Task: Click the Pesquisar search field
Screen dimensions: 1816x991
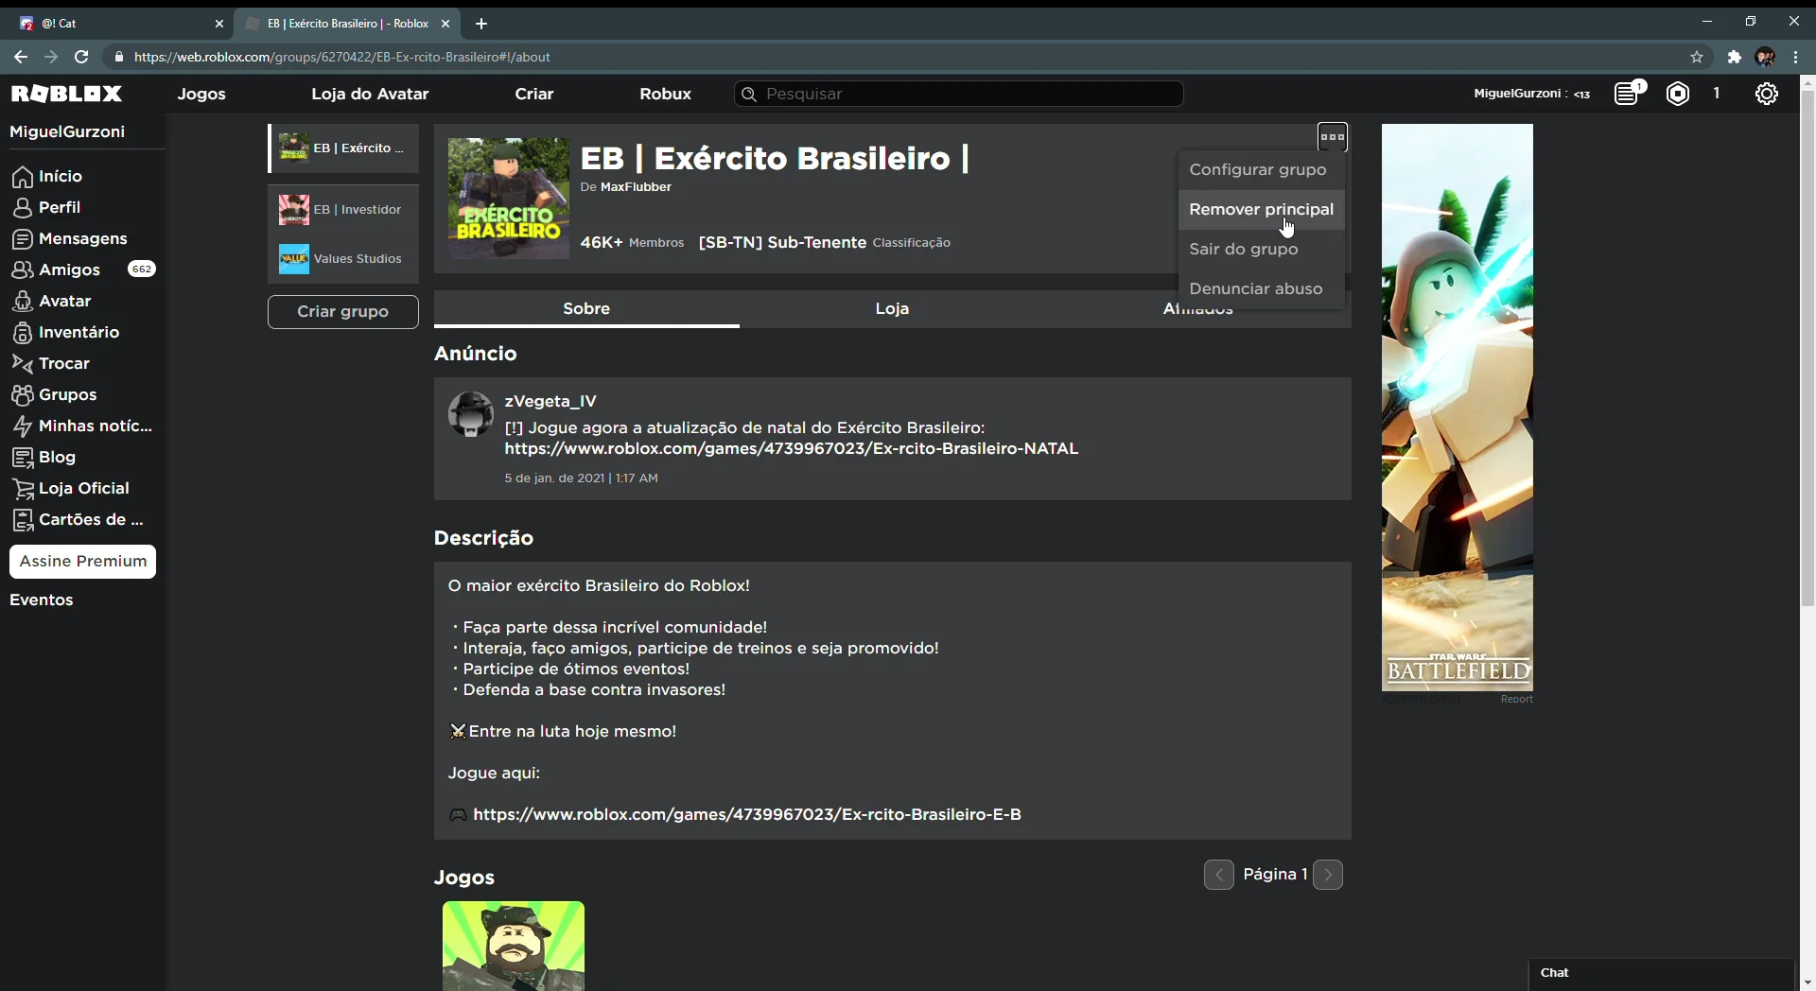Action: pyautogui.click(x=959, y=94)
